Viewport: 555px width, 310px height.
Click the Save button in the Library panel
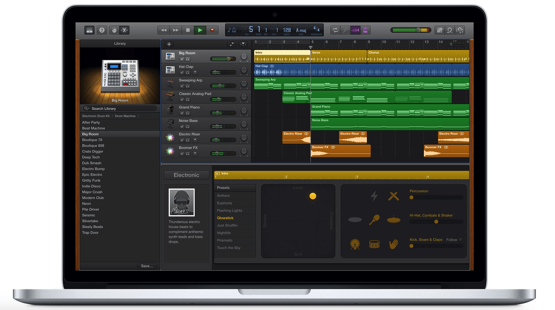pyautogui.click(x=147, y=266)
